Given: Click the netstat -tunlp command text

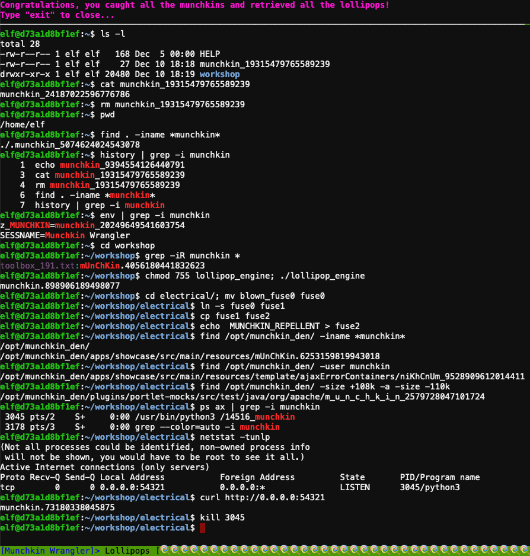Looking at the screenshot, I should coord(235,437).
